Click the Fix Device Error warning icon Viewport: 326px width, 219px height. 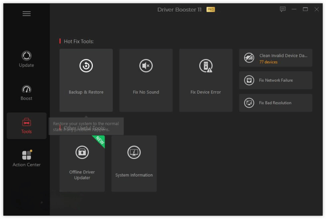[206, 66]
